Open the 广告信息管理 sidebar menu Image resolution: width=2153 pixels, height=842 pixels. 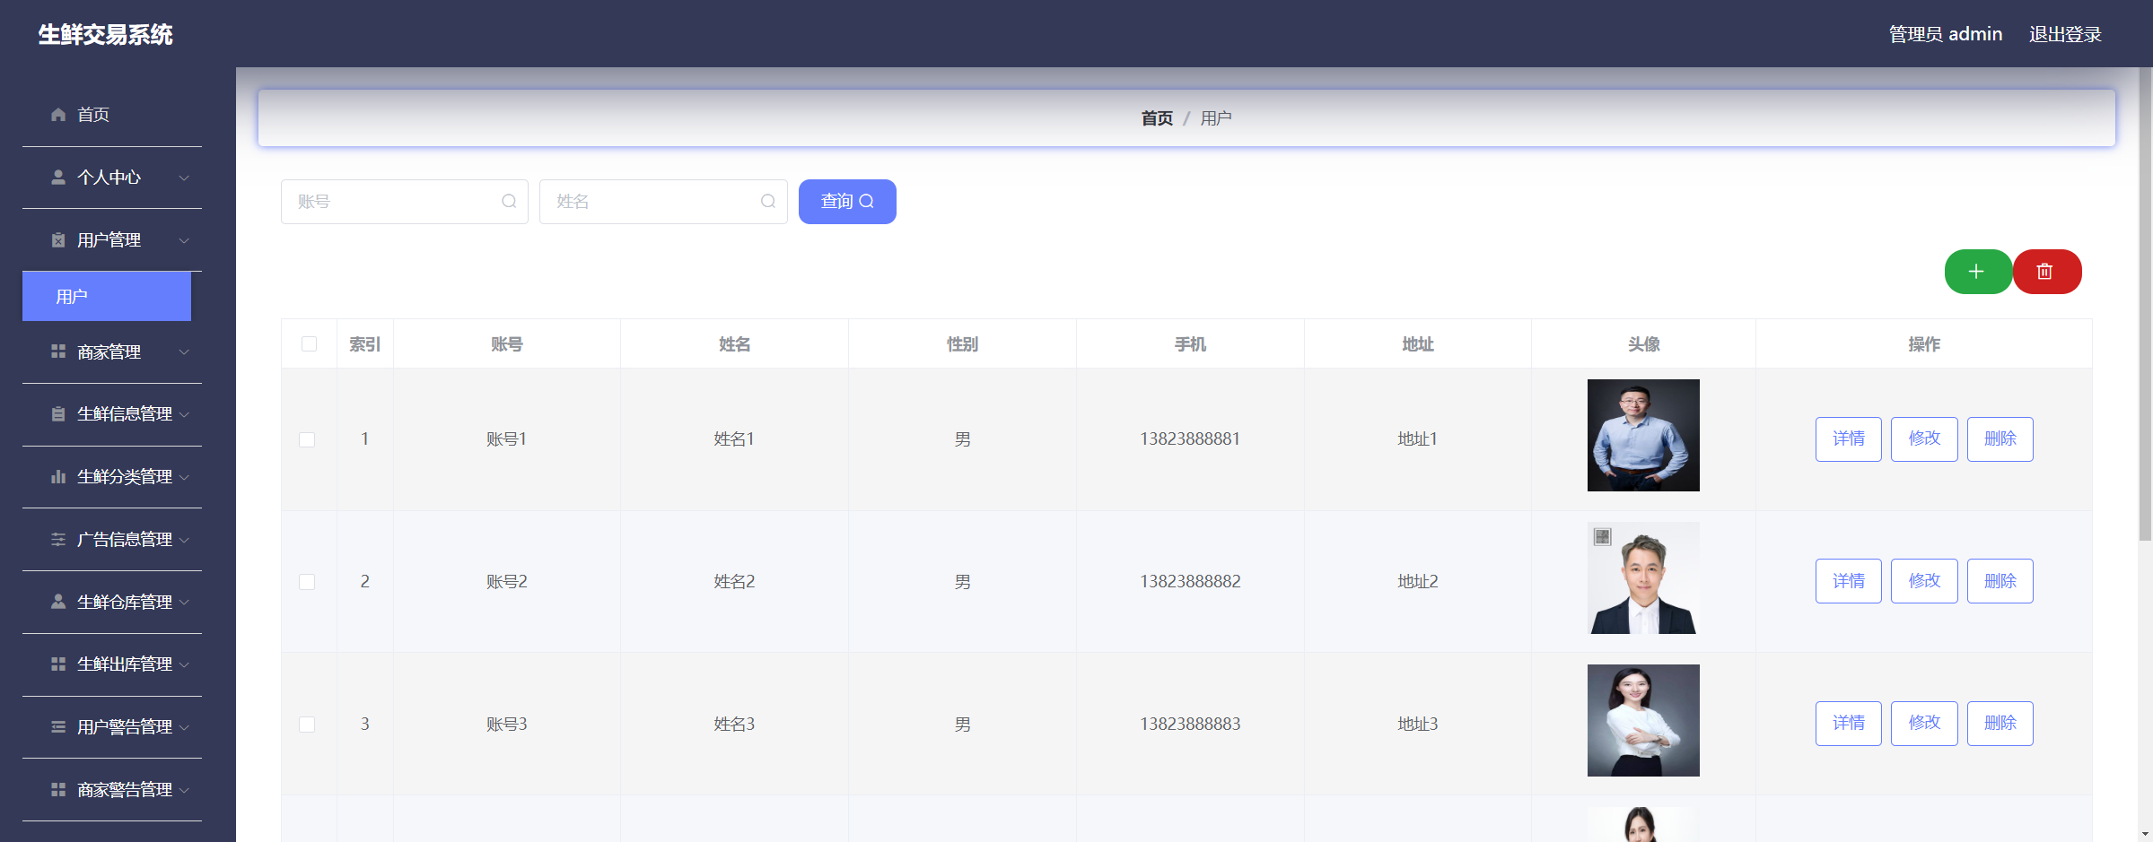112,540
